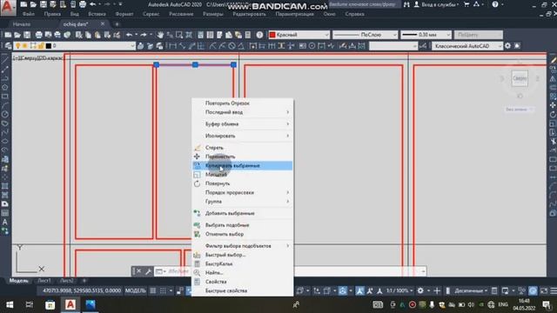Open Help question mark icon
Screen dimensions: 557x313
[x=259, y=35]
